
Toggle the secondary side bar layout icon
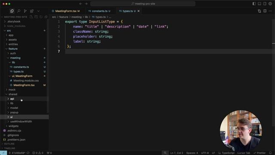point(265,4)
